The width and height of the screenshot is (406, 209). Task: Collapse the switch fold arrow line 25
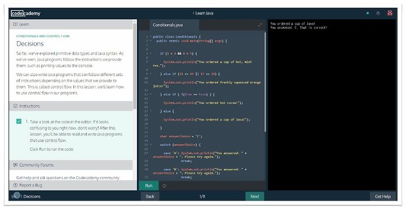pyautogui.click(x=151, y=145)
